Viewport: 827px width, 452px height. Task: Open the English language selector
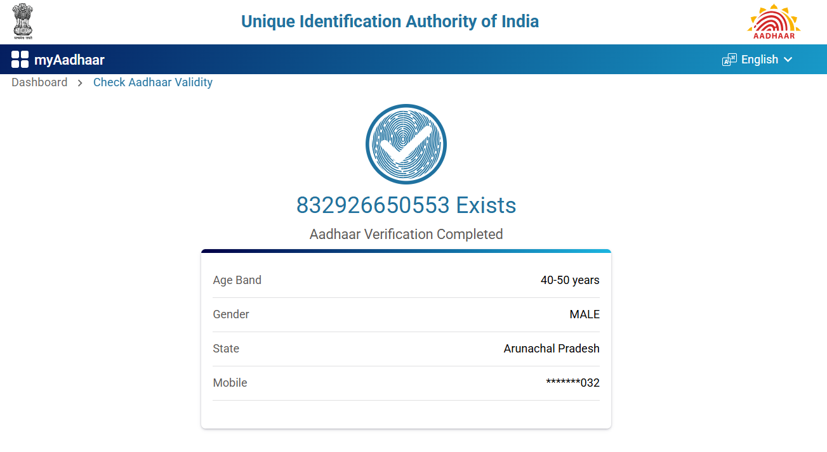click(759, 60)
